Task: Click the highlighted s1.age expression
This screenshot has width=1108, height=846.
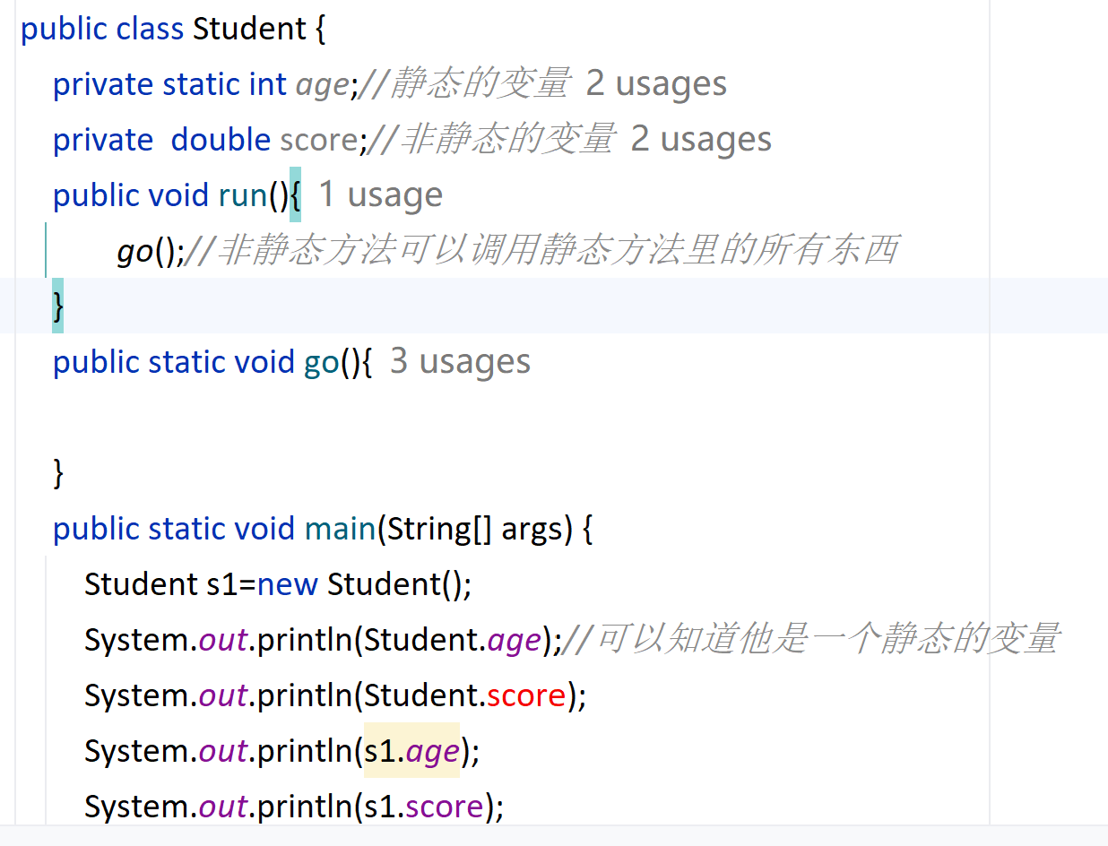Action: [x=411, y=751]
